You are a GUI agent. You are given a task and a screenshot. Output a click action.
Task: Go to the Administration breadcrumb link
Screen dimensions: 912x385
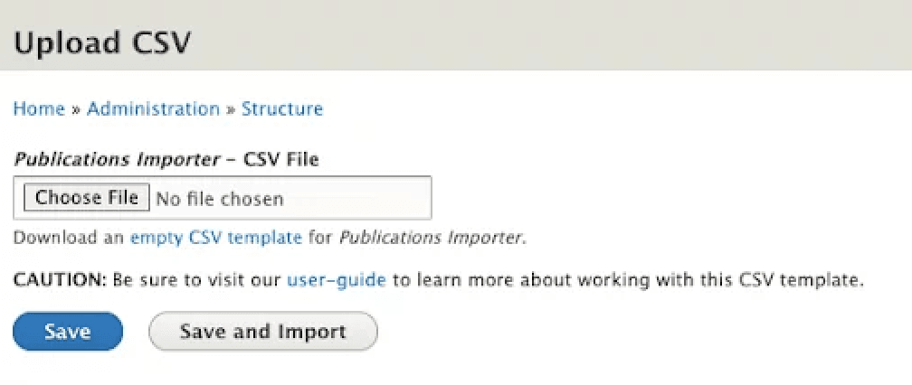click(153, 109)
